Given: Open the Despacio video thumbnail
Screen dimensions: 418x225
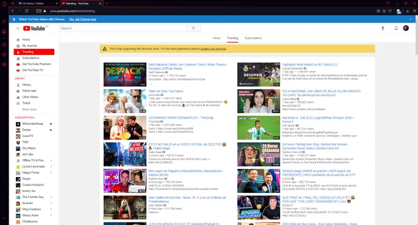Looking at the screenshot, I should (x=125, y=74).
